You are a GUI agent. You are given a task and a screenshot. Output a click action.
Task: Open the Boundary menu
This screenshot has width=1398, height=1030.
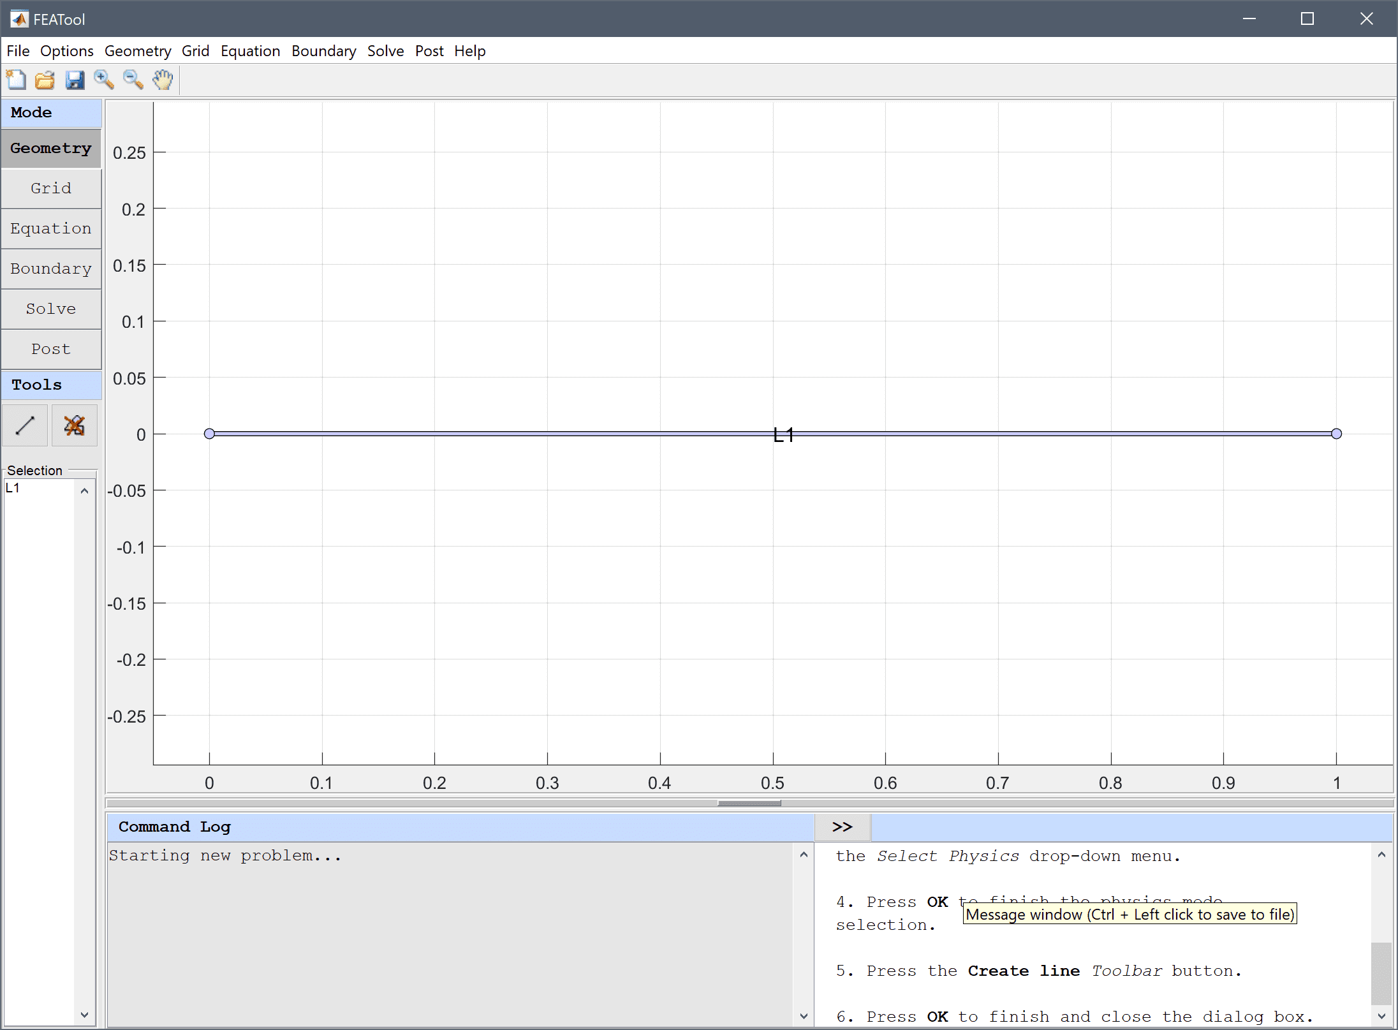[324, 51]
